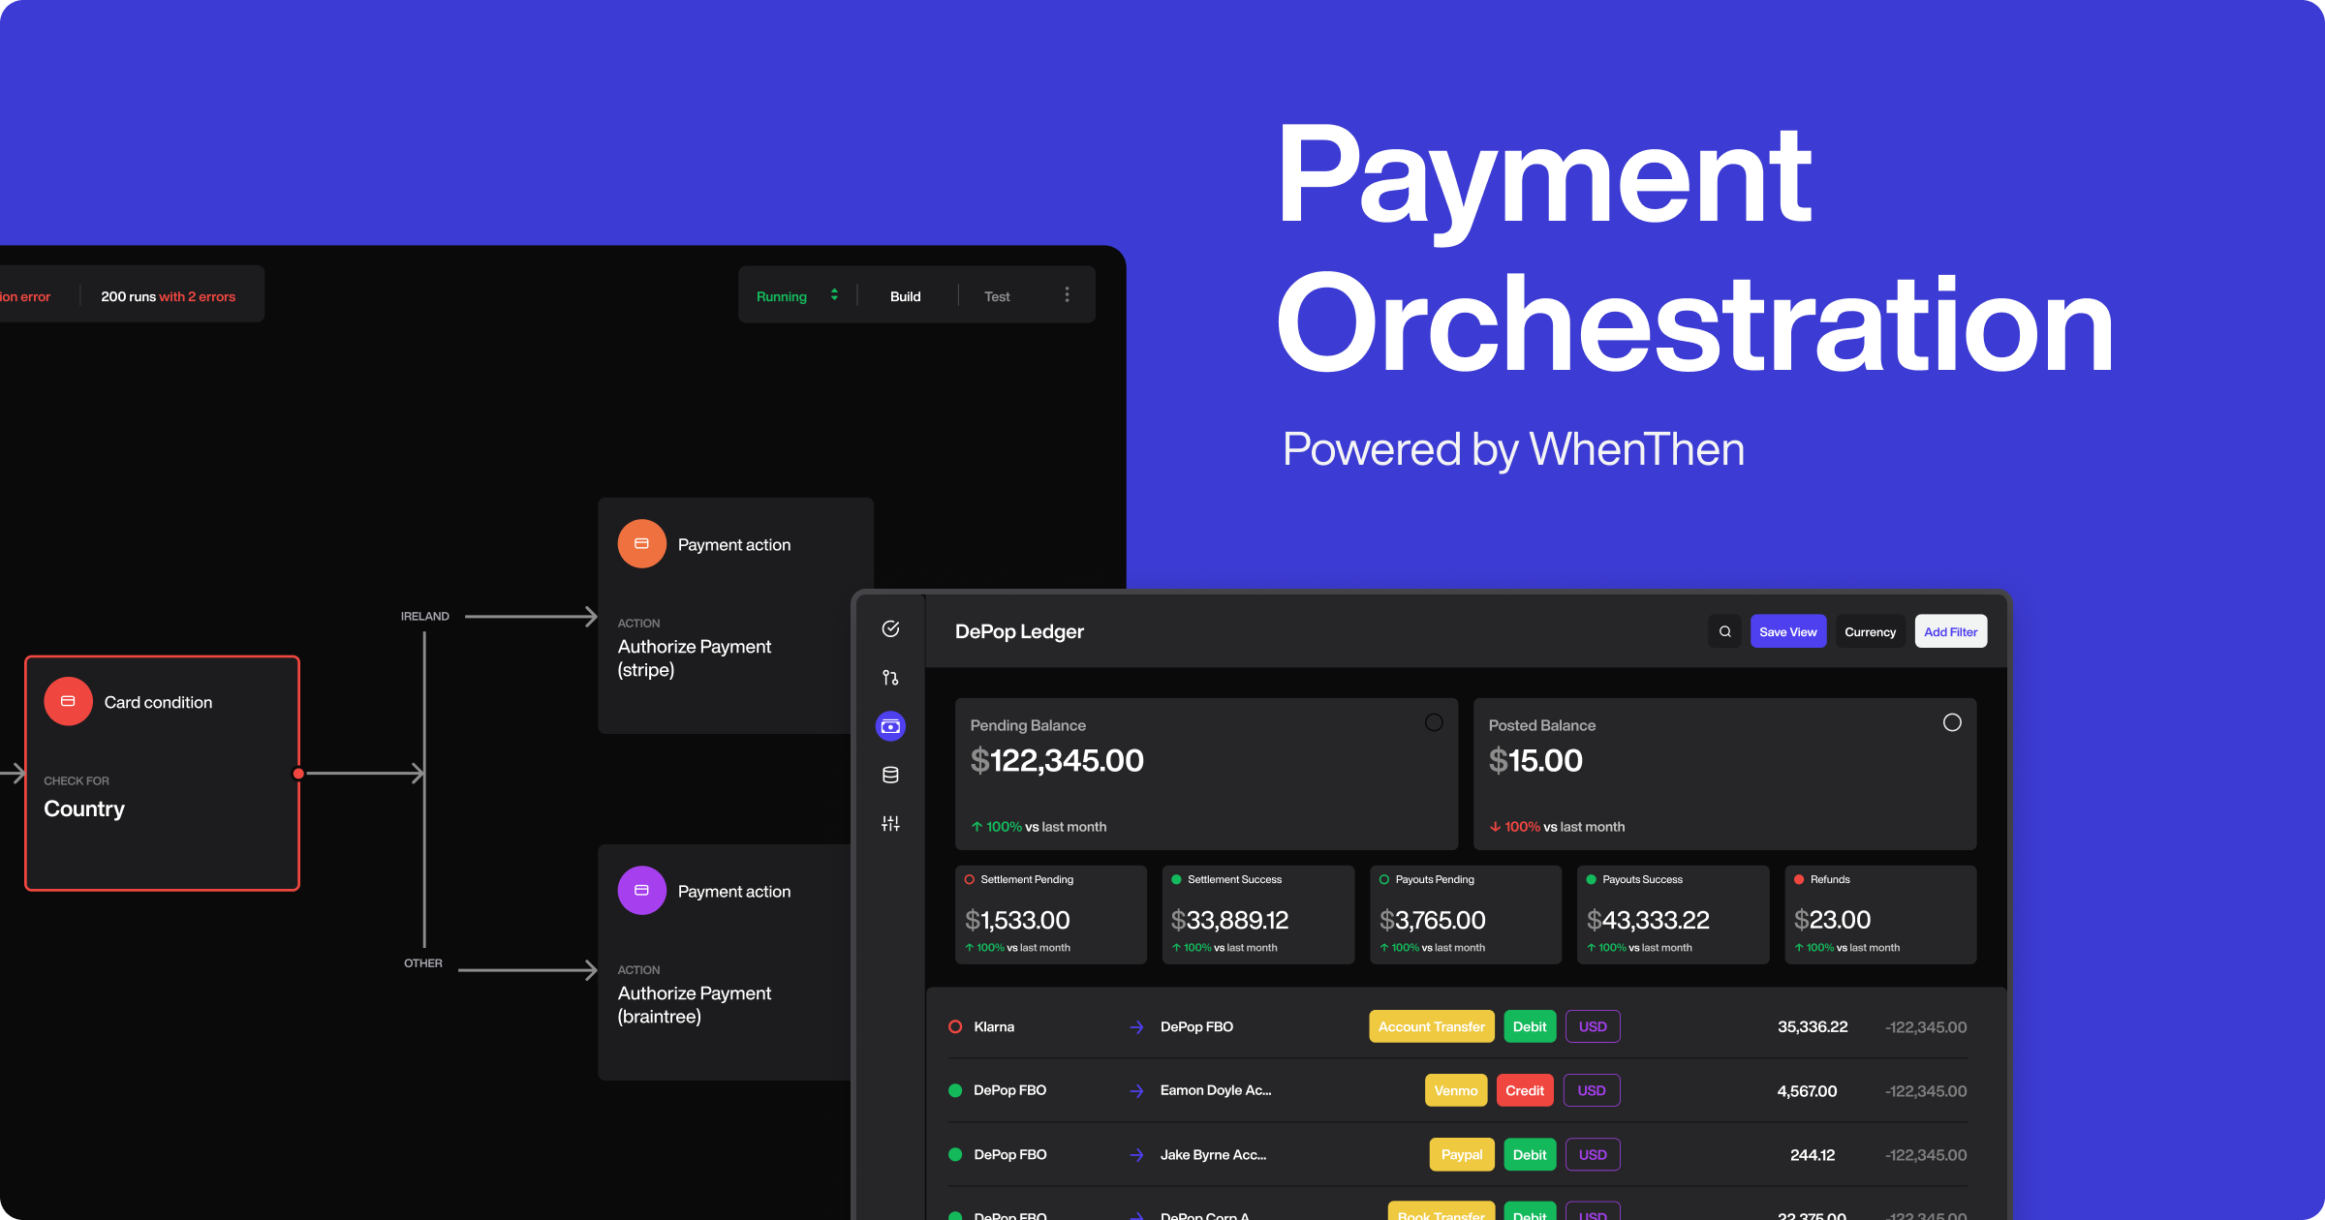Switch to the Test tab
The width and height of the screenshot is (2325, 1220).
point(997,293)
